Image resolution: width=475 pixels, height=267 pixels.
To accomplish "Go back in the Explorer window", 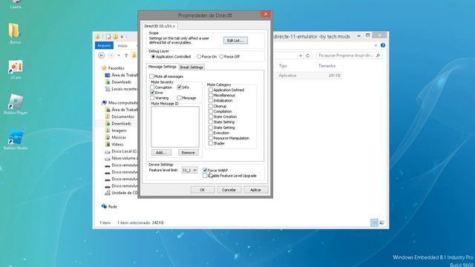I will click(x=102, y=56).
